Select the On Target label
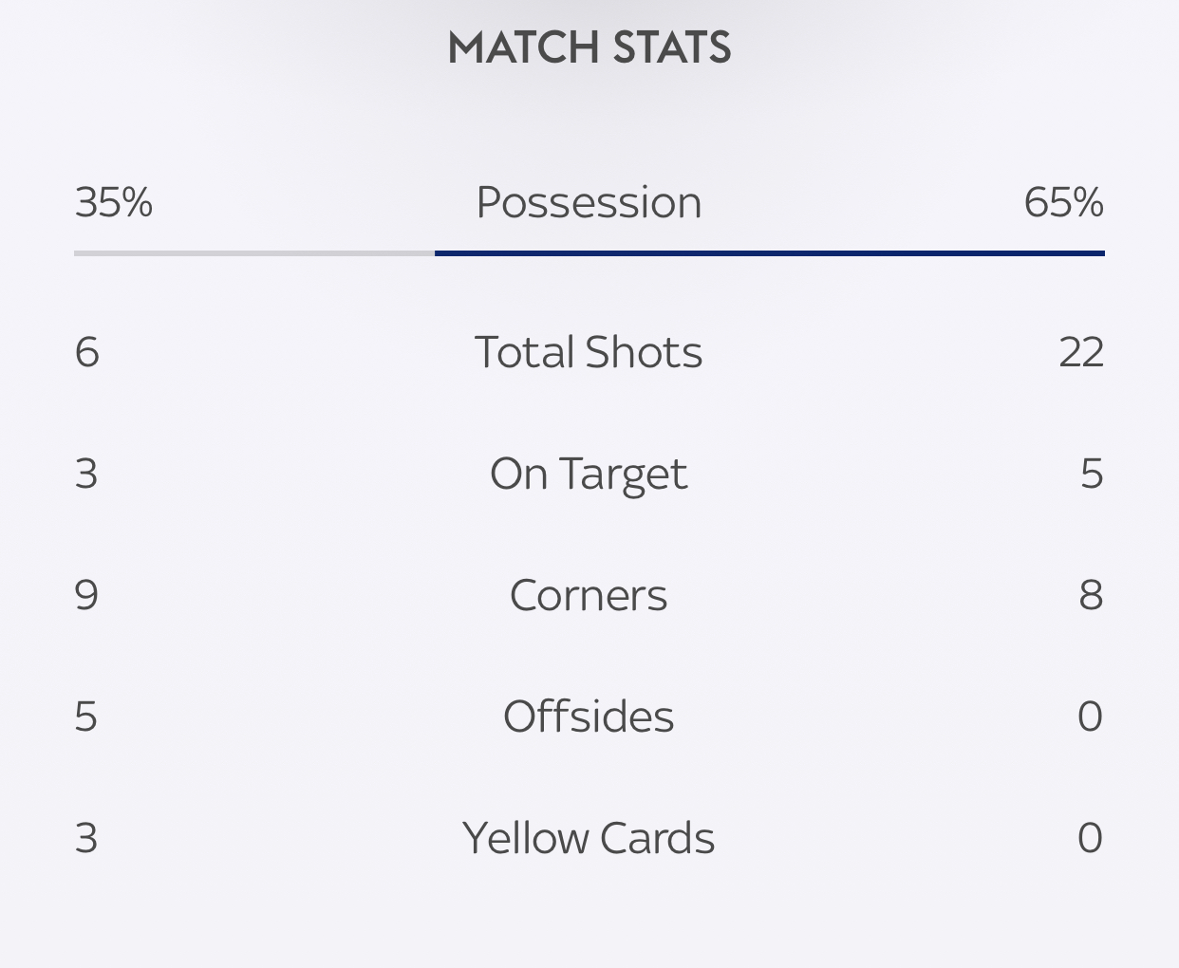Image resolution: width=1179 pixels, height=968 pixels. point(589,474)
